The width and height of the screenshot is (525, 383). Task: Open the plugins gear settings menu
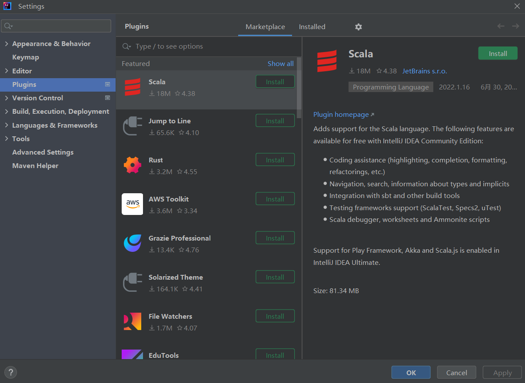358,27
